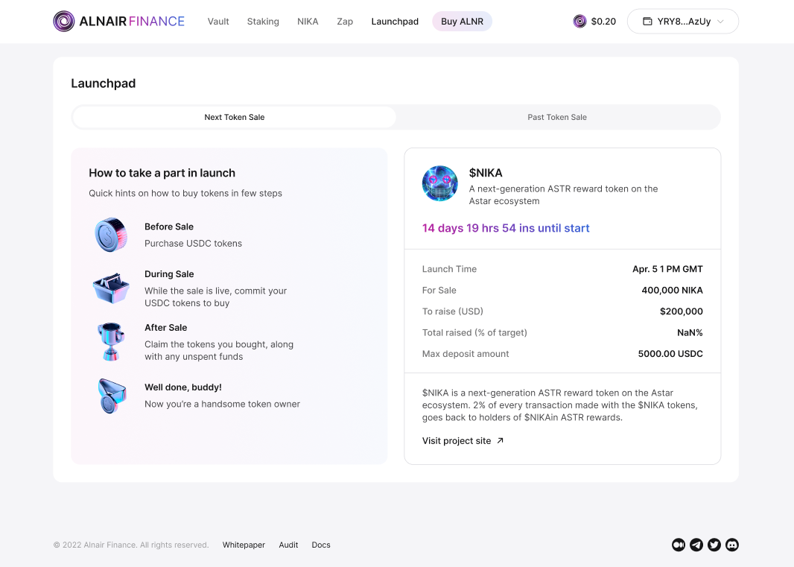Screen dimensions: 794x567
Task: Click the $0.20 price text
Action: [603, 22]
